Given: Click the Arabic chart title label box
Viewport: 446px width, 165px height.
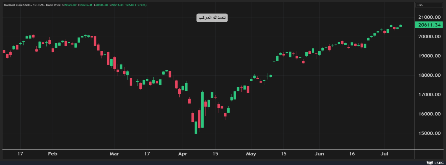Looking at the screenshot, I should click(212, 18).
